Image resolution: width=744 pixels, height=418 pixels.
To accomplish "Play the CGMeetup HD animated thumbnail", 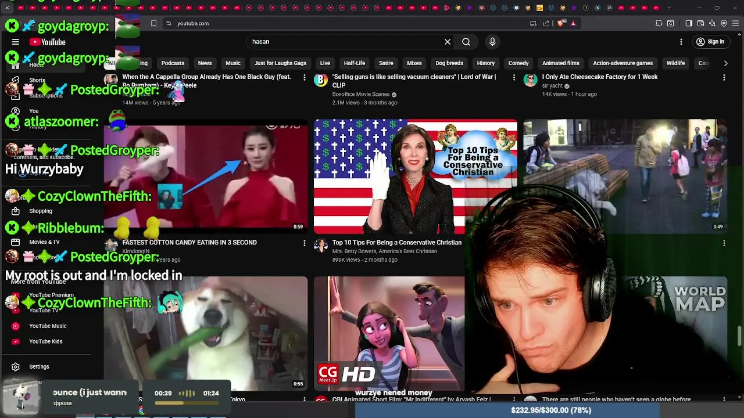I will pyautogui.click(x=389, y=333).
